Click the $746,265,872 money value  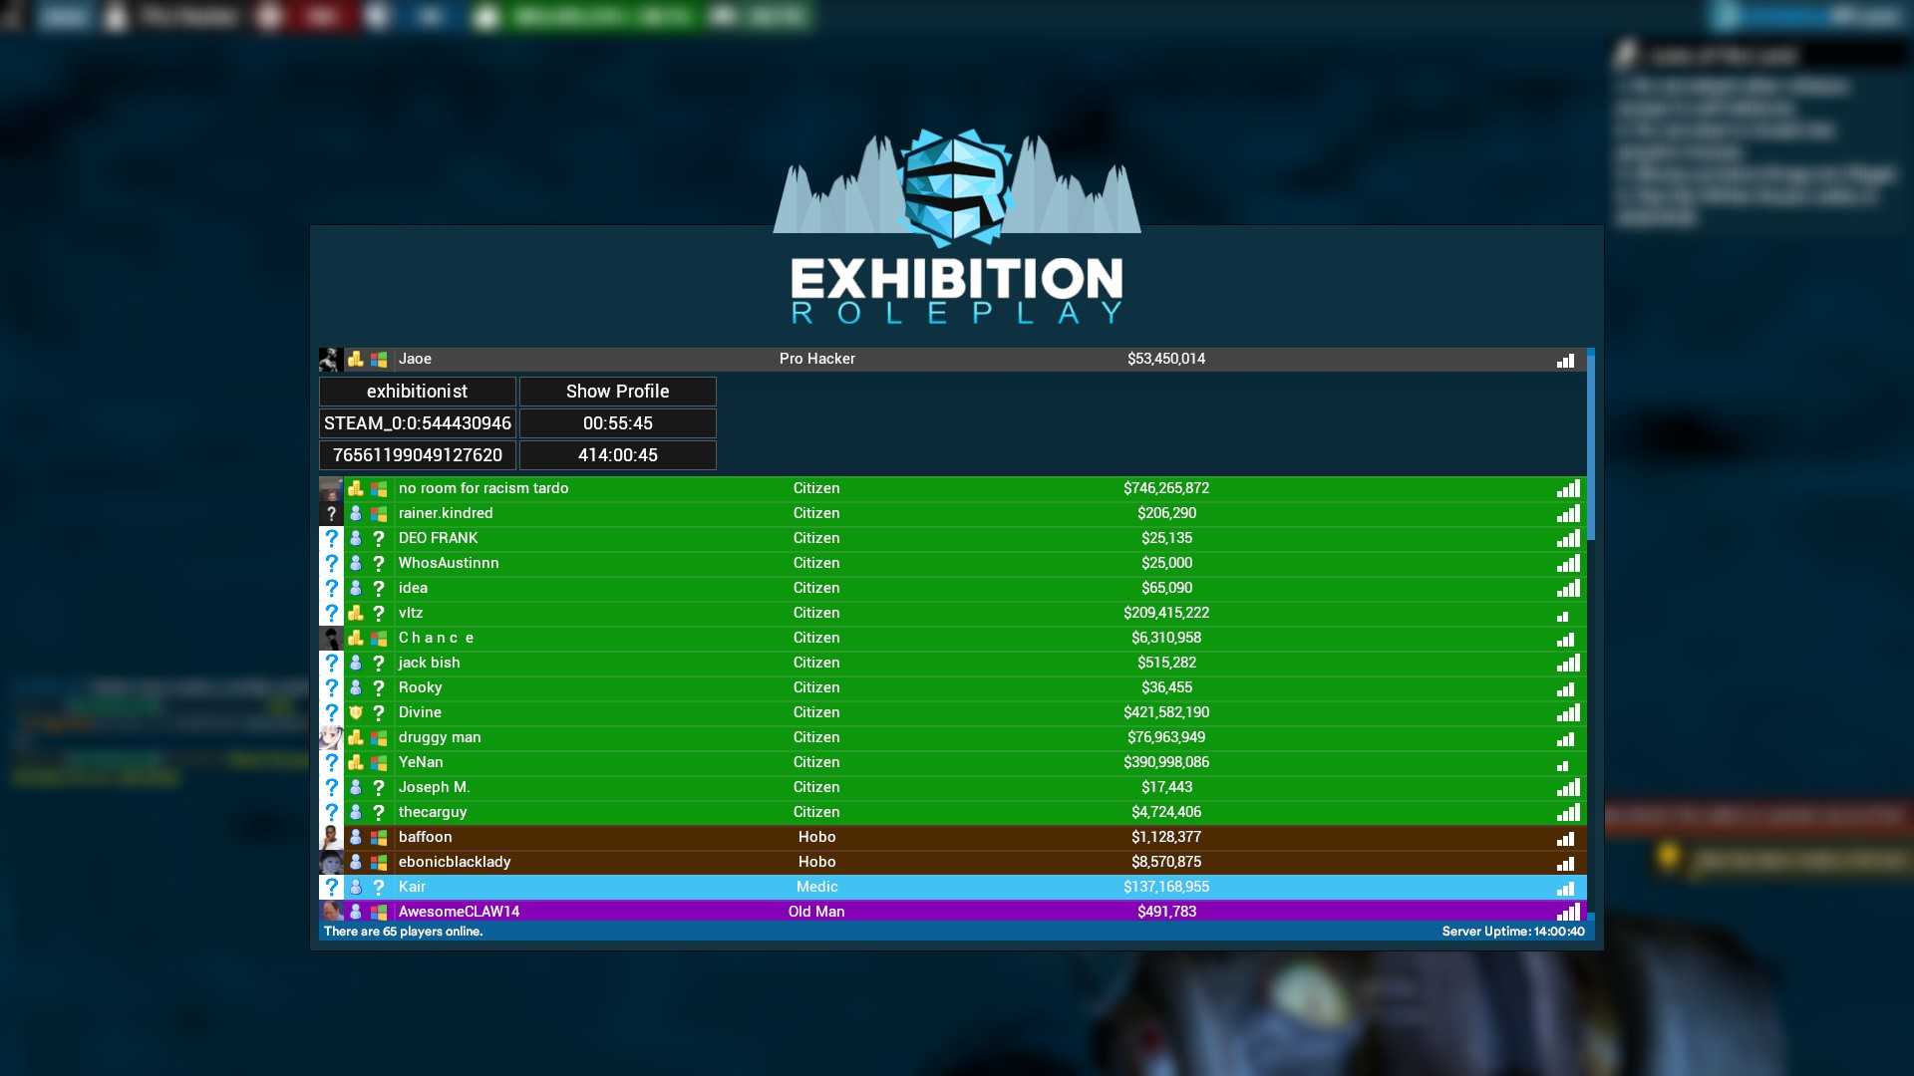tap(1166, 488)
